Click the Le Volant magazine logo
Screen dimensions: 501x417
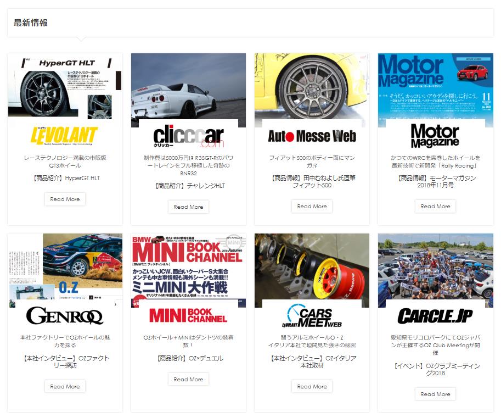(x=65, y=136)
